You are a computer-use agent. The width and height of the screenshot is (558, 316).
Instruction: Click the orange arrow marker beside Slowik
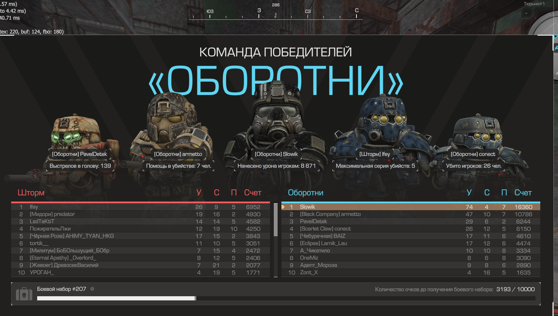pyautogui.click(x=283, y=207)
